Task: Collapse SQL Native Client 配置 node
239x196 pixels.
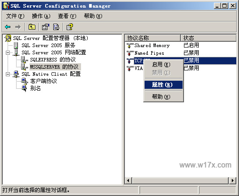Action: click(x=8, y=74)
